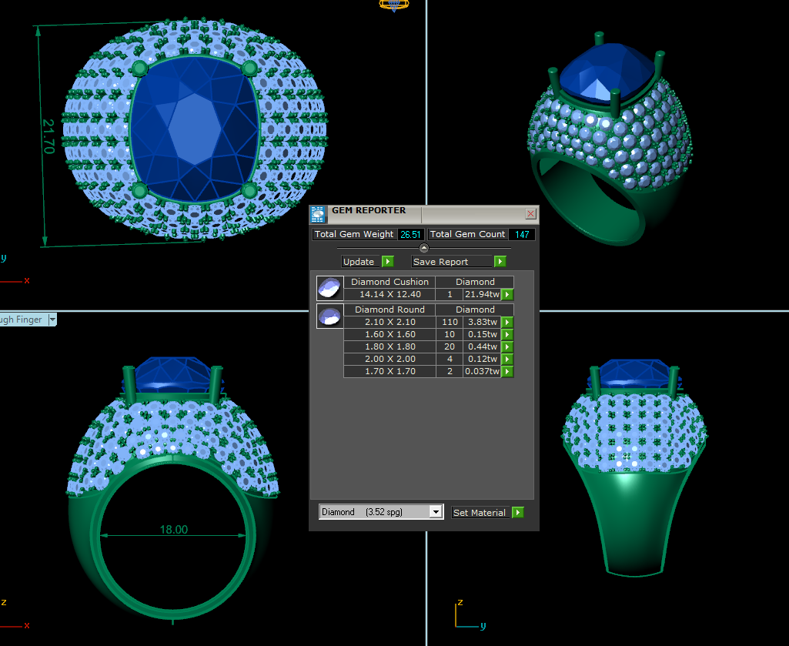
Task: Open the Finger viewport dropdown arrow
Action: (52, 320)
